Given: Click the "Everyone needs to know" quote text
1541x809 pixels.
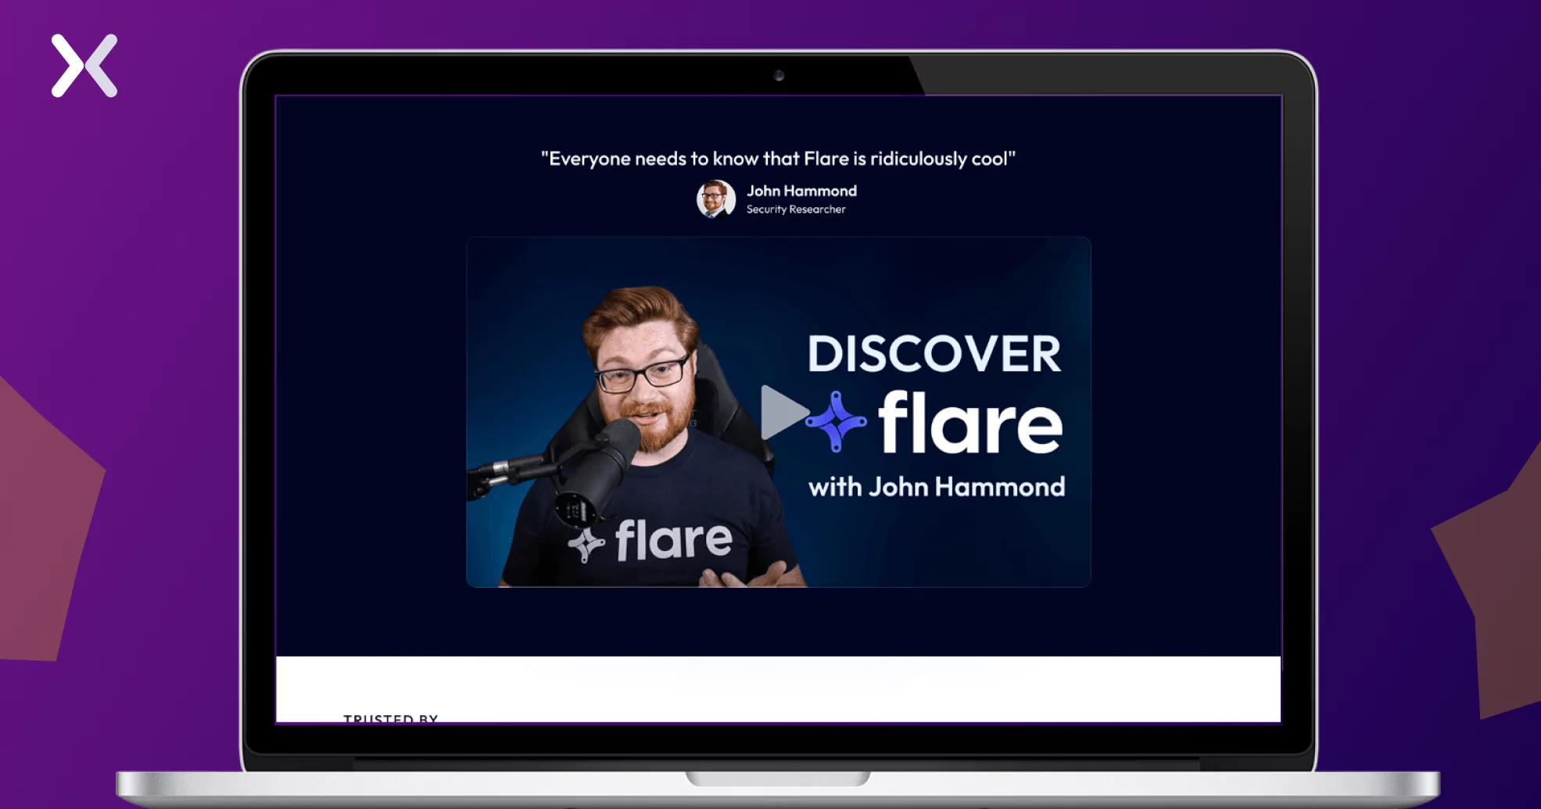Looking at the screenshot, I should coord(778,159).
